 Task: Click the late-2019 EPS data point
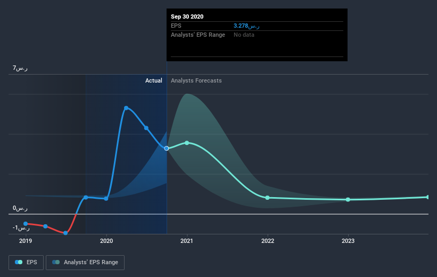(x=86, y=197)
